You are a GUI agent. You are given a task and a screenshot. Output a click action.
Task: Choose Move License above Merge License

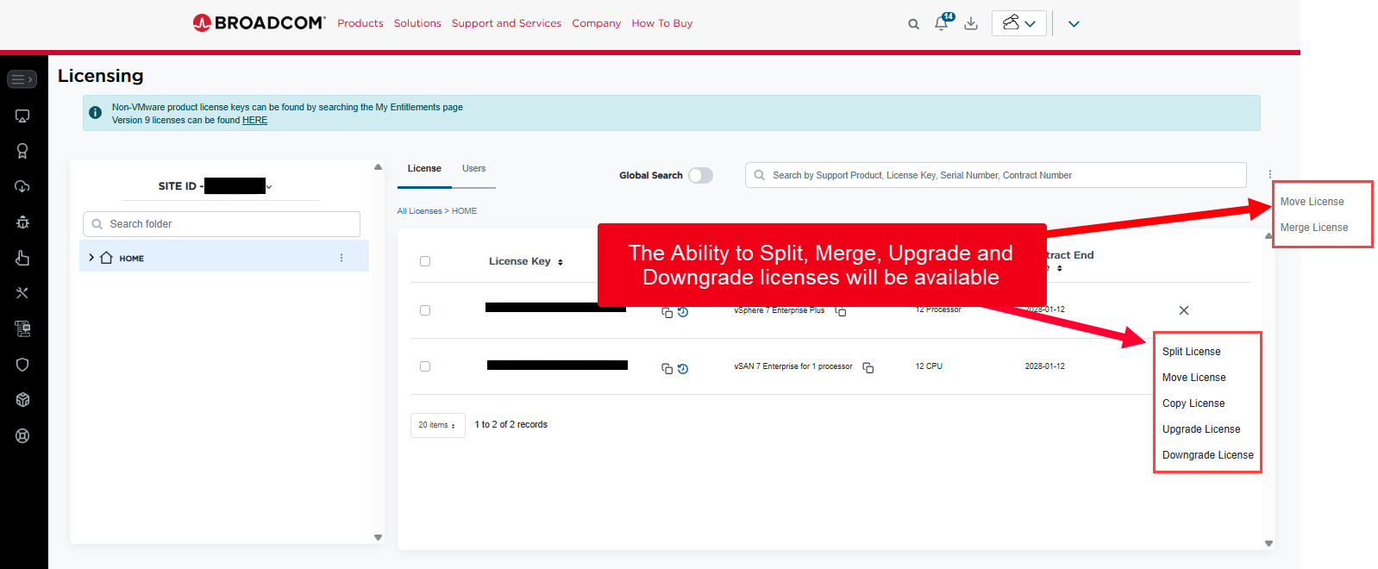(1312, 202)
